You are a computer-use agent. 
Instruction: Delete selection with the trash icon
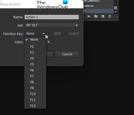click(110, 16)
